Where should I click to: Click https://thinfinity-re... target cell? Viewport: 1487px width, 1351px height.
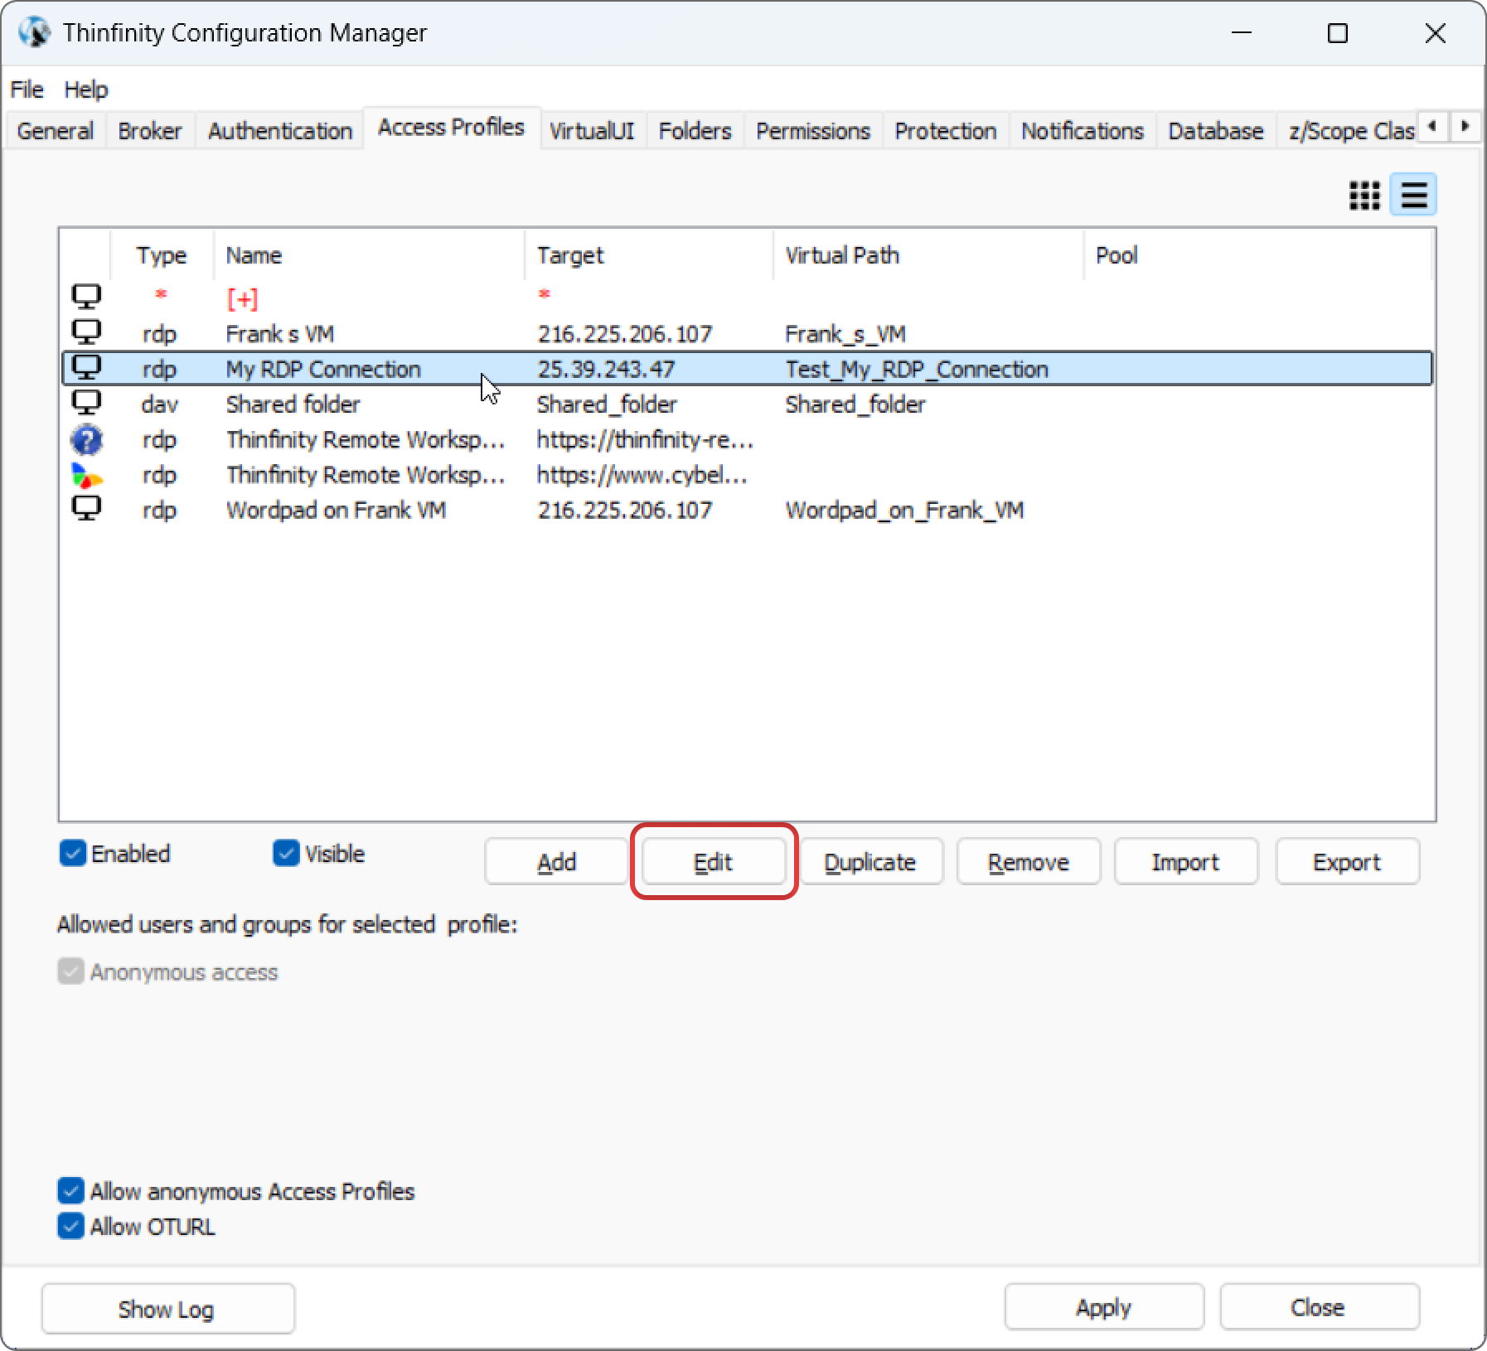(x=645, y=439)
